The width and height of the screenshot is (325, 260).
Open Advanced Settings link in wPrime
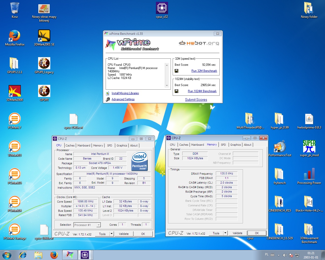tap(123, 99)
